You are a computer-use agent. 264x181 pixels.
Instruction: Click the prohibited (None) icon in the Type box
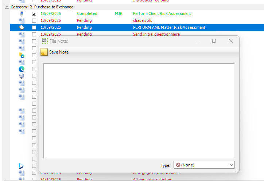pos(178,165)
